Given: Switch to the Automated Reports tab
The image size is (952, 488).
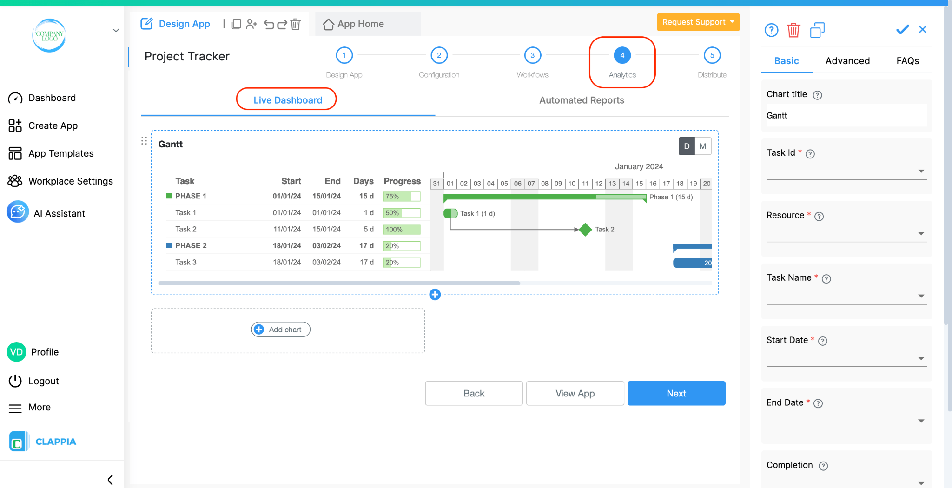Looking at the screenshot, I should pos(582,100).
